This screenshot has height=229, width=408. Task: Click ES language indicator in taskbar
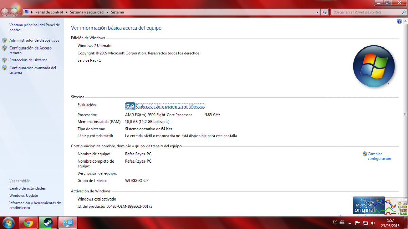[x=335, y=222]
